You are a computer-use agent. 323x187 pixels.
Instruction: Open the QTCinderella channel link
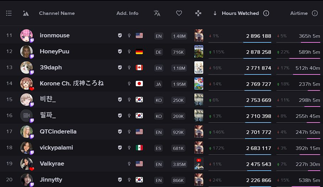tap(58, 131)
